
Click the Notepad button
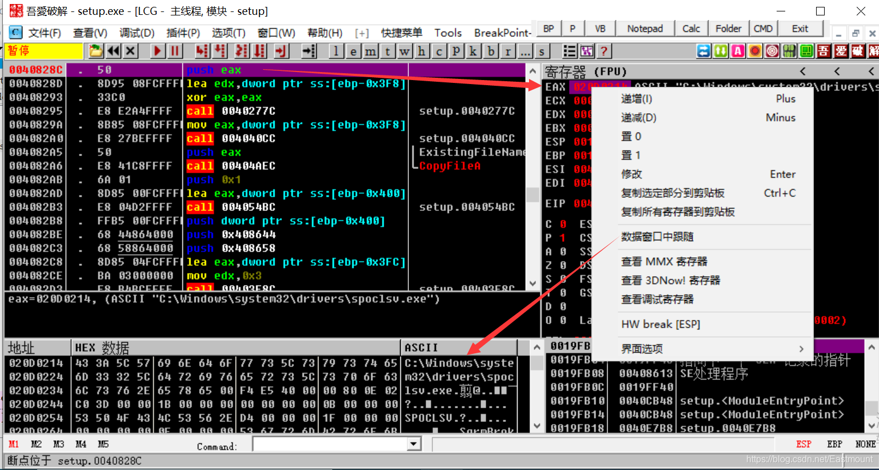645,29
